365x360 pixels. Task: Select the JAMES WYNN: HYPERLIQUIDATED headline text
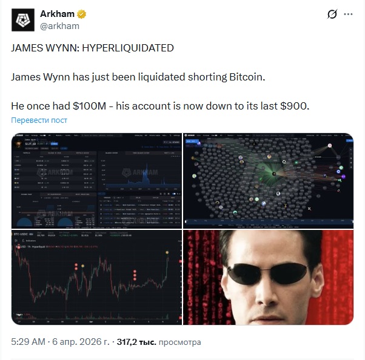tap(92, 48)
